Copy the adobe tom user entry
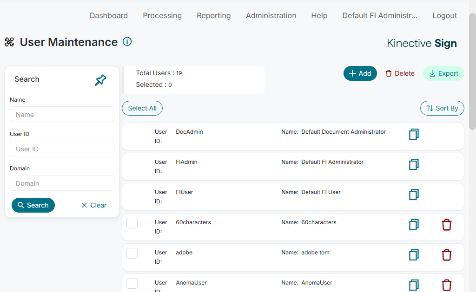476x292 pixels. (x=414, y=255)
